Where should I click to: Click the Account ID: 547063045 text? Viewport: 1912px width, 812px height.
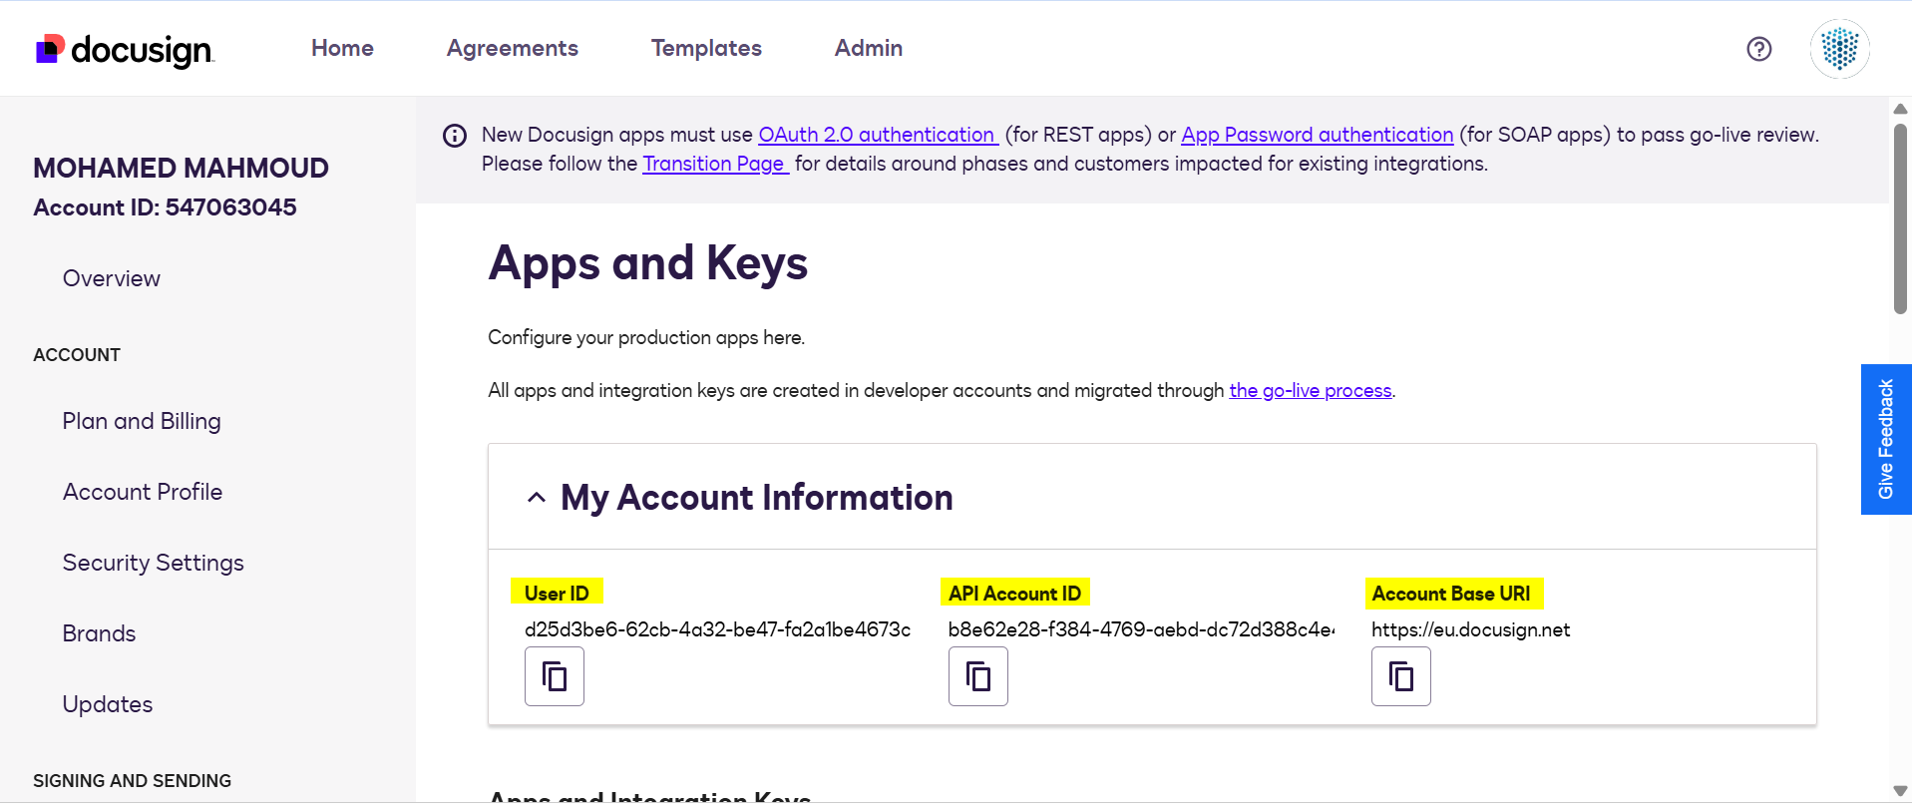165,207
